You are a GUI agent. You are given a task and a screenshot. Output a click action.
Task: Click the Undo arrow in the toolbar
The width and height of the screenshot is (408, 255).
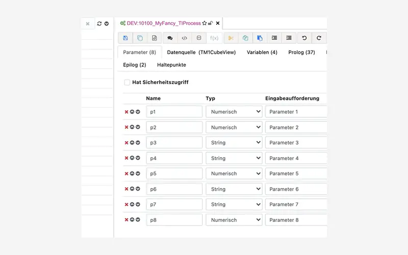point(304,38)
